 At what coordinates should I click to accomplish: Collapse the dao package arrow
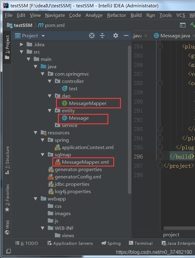[50, 96]
